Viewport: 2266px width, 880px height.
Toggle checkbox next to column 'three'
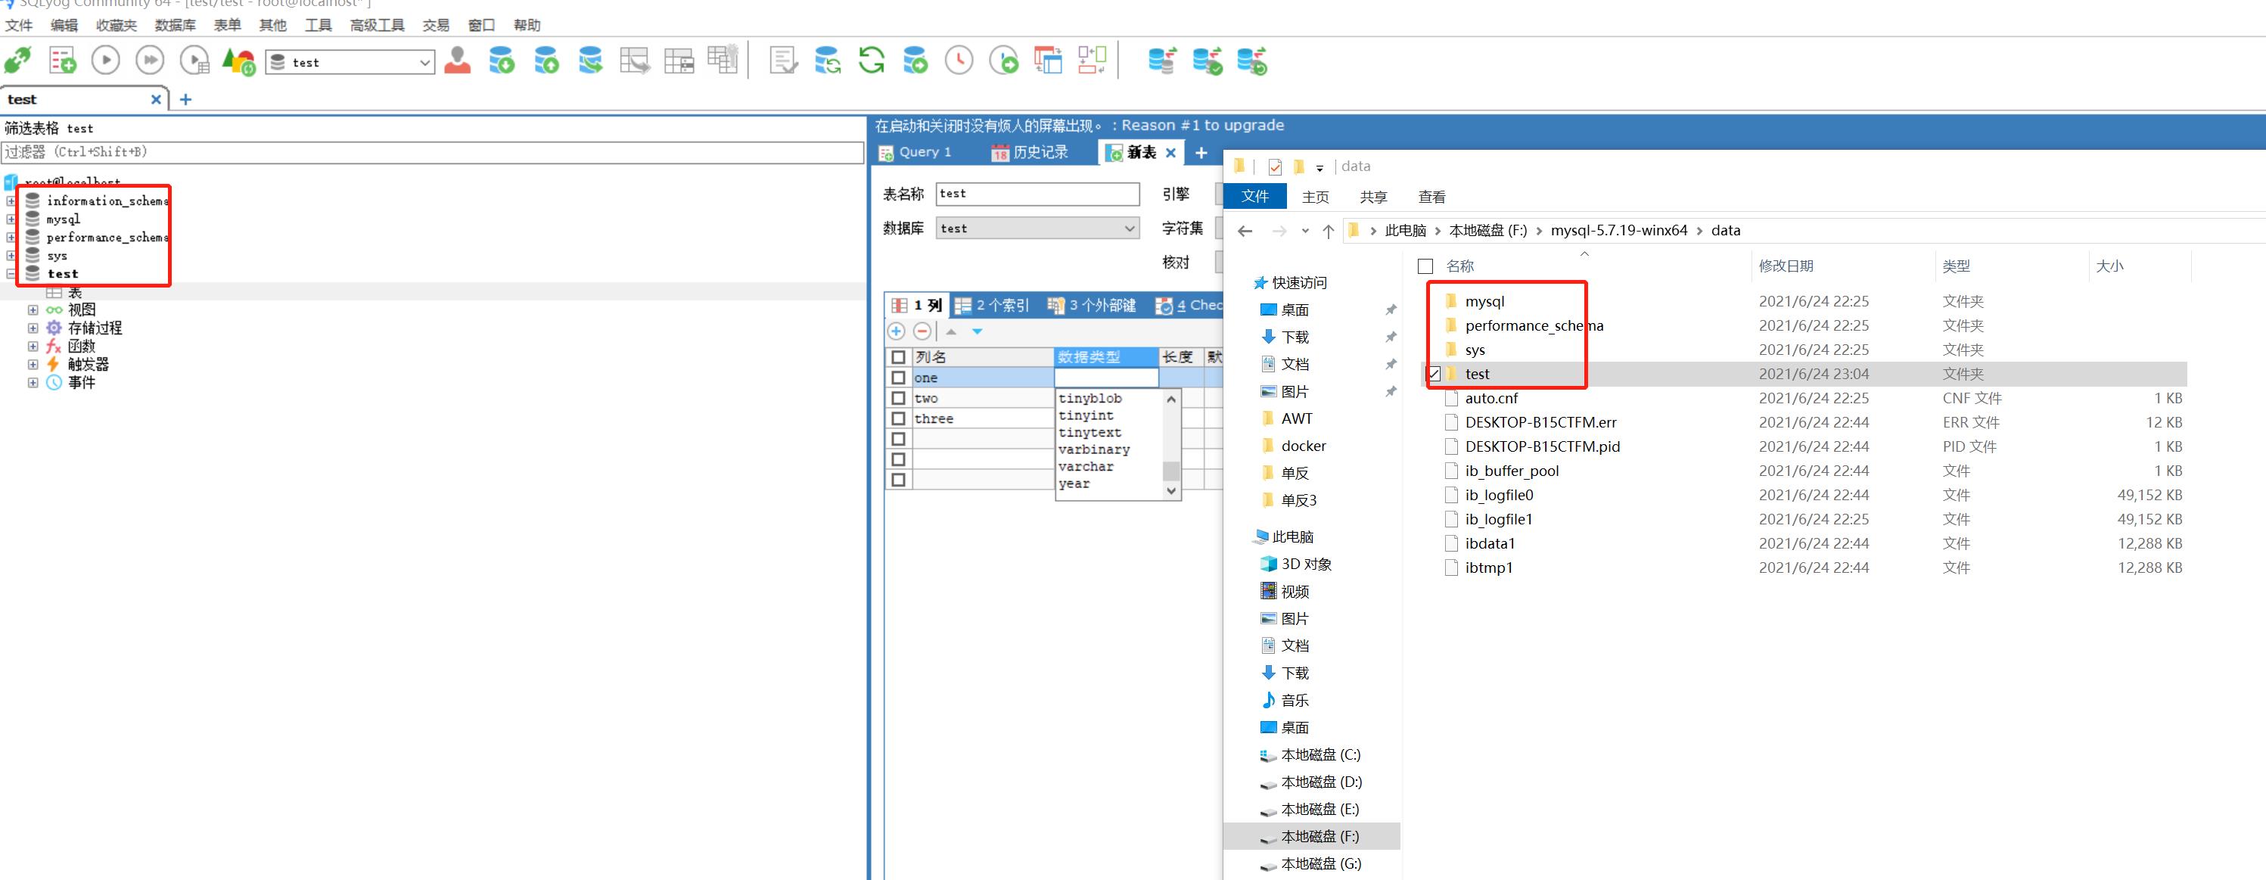point(897,419)
